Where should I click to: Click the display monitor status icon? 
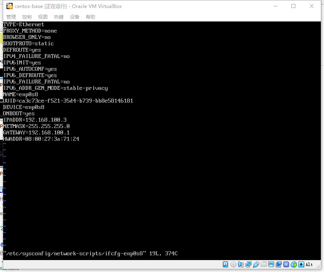click(x=271, y=264)
